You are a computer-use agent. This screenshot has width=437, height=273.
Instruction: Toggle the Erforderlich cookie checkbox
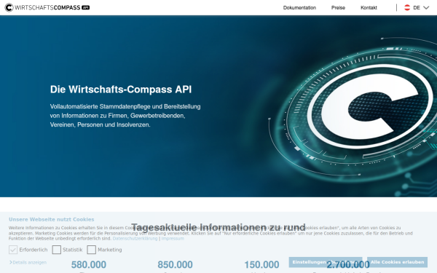(x=13, y=250)
